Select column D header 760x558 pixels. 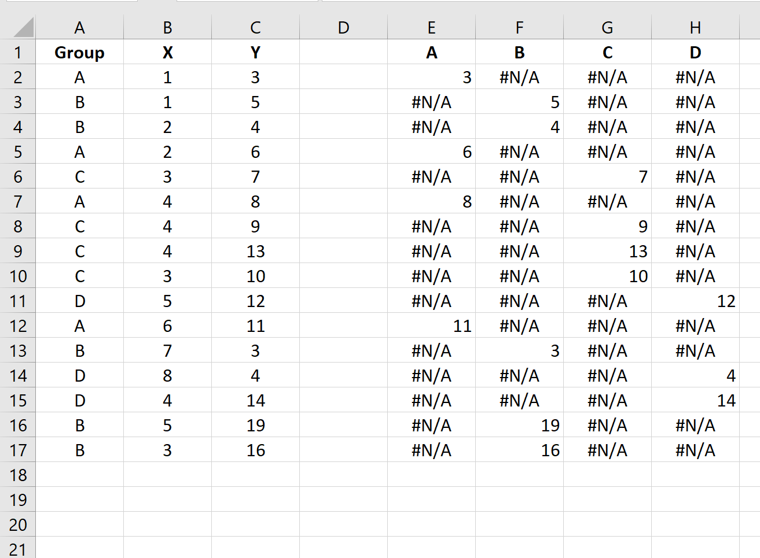tap(344, 27)
